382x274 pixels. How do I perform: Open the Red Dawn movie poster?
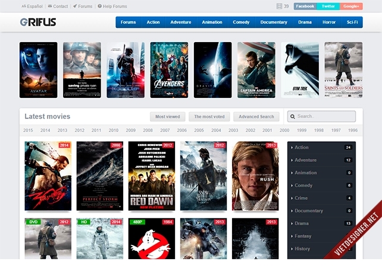point(152,176)
